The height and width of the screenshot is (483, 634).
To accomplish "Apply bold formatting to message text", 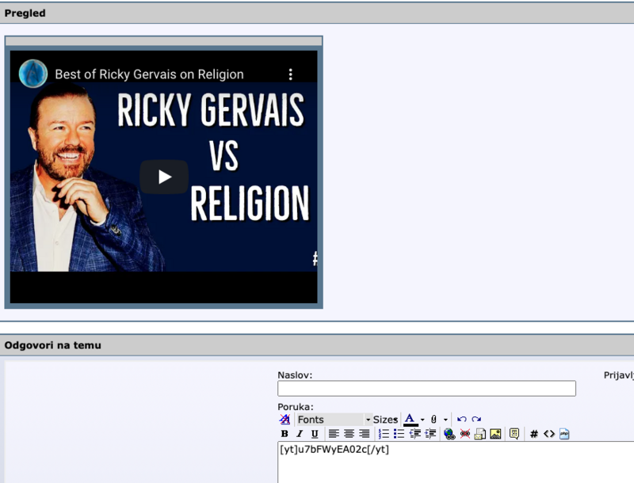I will pyautogui.click(x=285, y=434).
